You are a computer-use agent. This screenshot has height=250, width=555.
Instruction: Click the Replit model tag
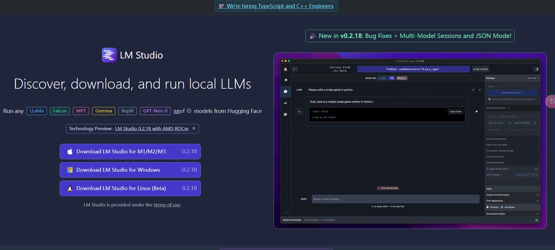point(127,111)
